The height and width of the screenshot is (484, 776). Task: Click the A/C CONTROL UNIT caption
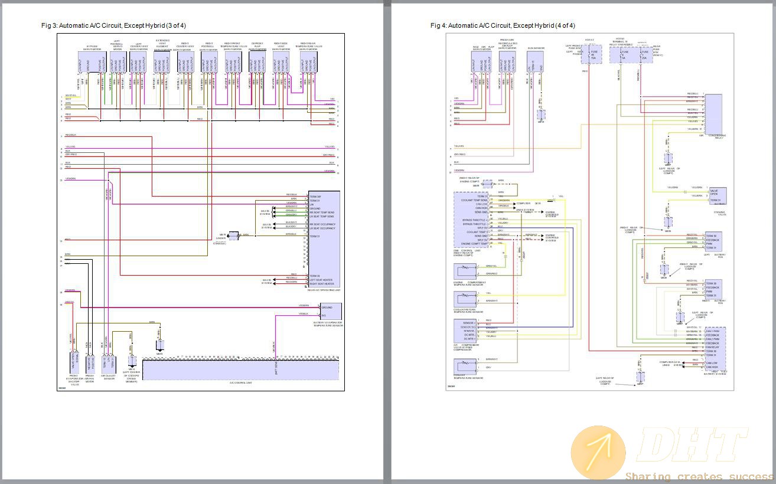pos(241,383)
